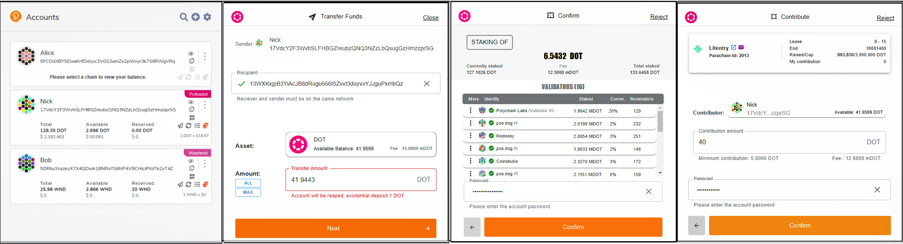This screenshot has height=244, width=903.
Task: Click the MAX amount button
Action: 248,192
